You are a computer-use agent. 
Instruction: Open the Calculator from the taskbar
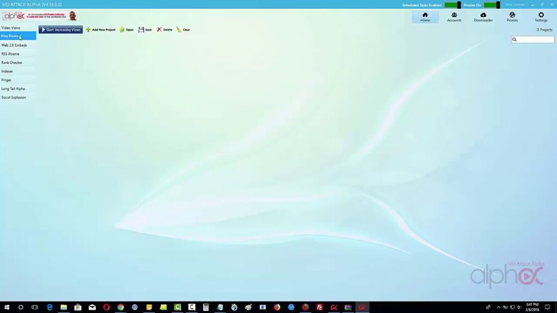click(206, 308)
